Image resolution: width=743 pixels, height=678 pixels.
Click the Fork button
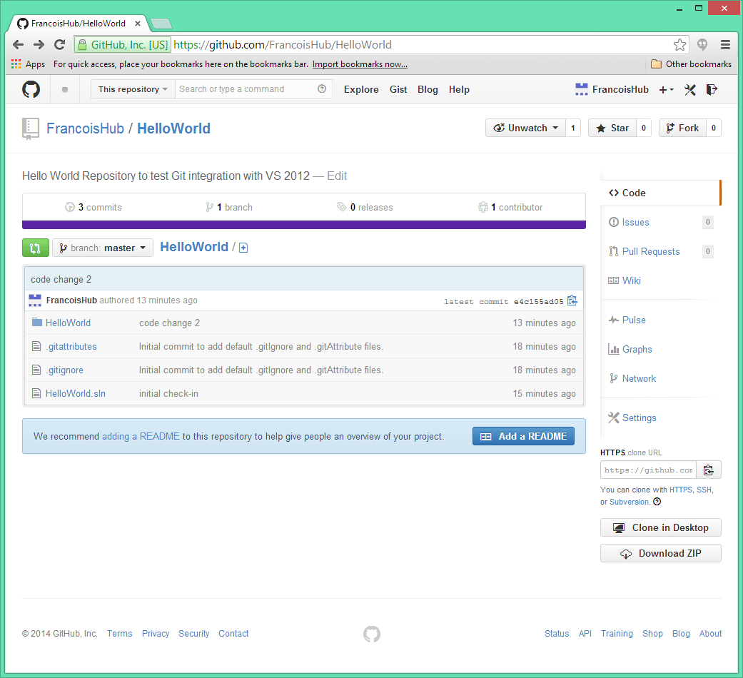pyautogui.click(x=682, y=128)
